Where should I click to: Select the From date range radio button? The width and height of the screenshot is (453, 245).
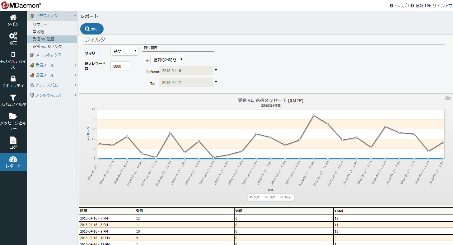pyautogui.click(x=147, y=72)
